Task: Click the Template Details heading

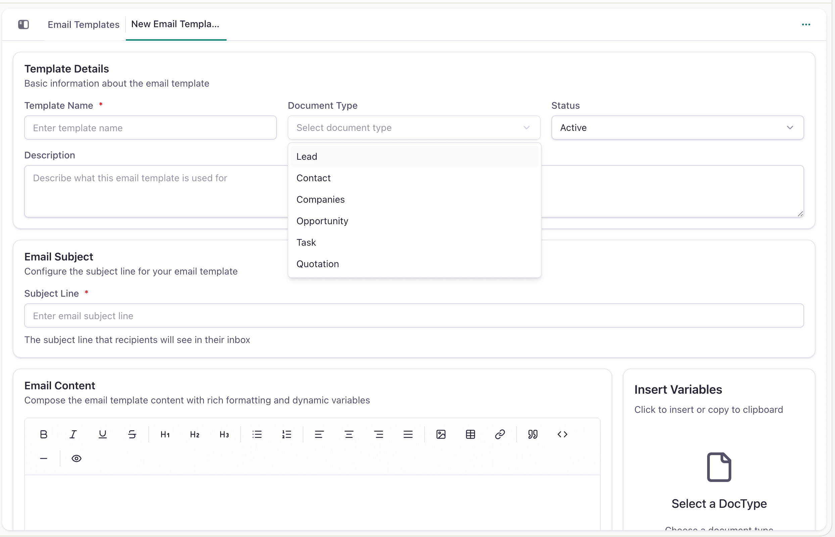Action: click(66, 69)
